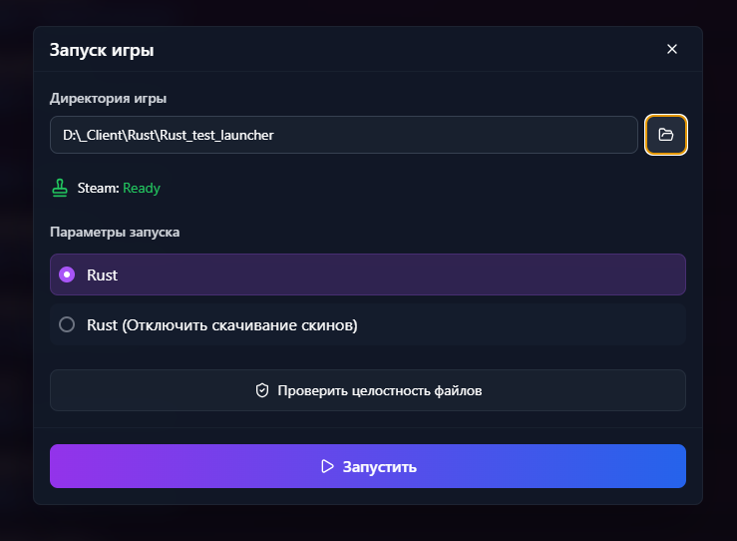Click the Steam: status label
737x541 pixels.
pyautogui.click(x=98, y=188)
